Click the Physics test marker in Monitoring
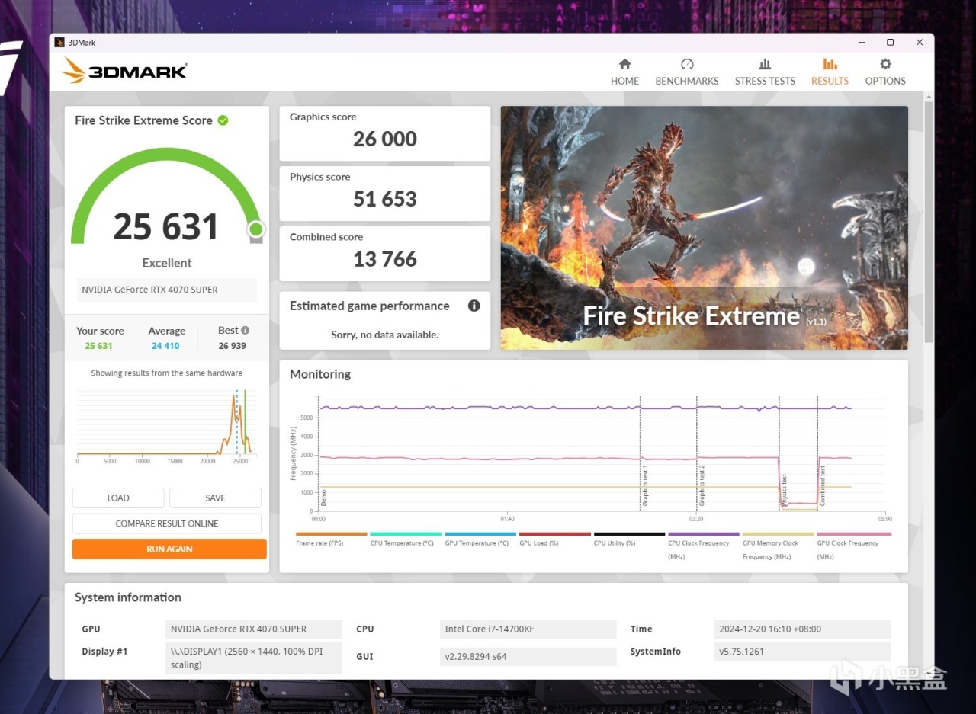This screenshot has width=976, height=714. (784, 490)
